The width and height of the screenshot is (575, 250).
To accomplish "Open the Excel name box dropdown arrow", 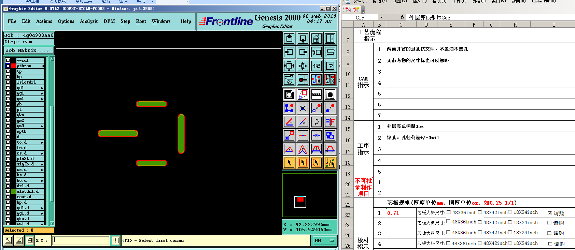I will point(381,17).
